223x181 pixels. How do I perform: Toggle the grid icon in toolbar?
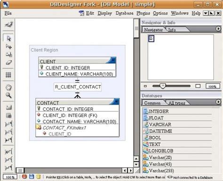click(8, 74)
